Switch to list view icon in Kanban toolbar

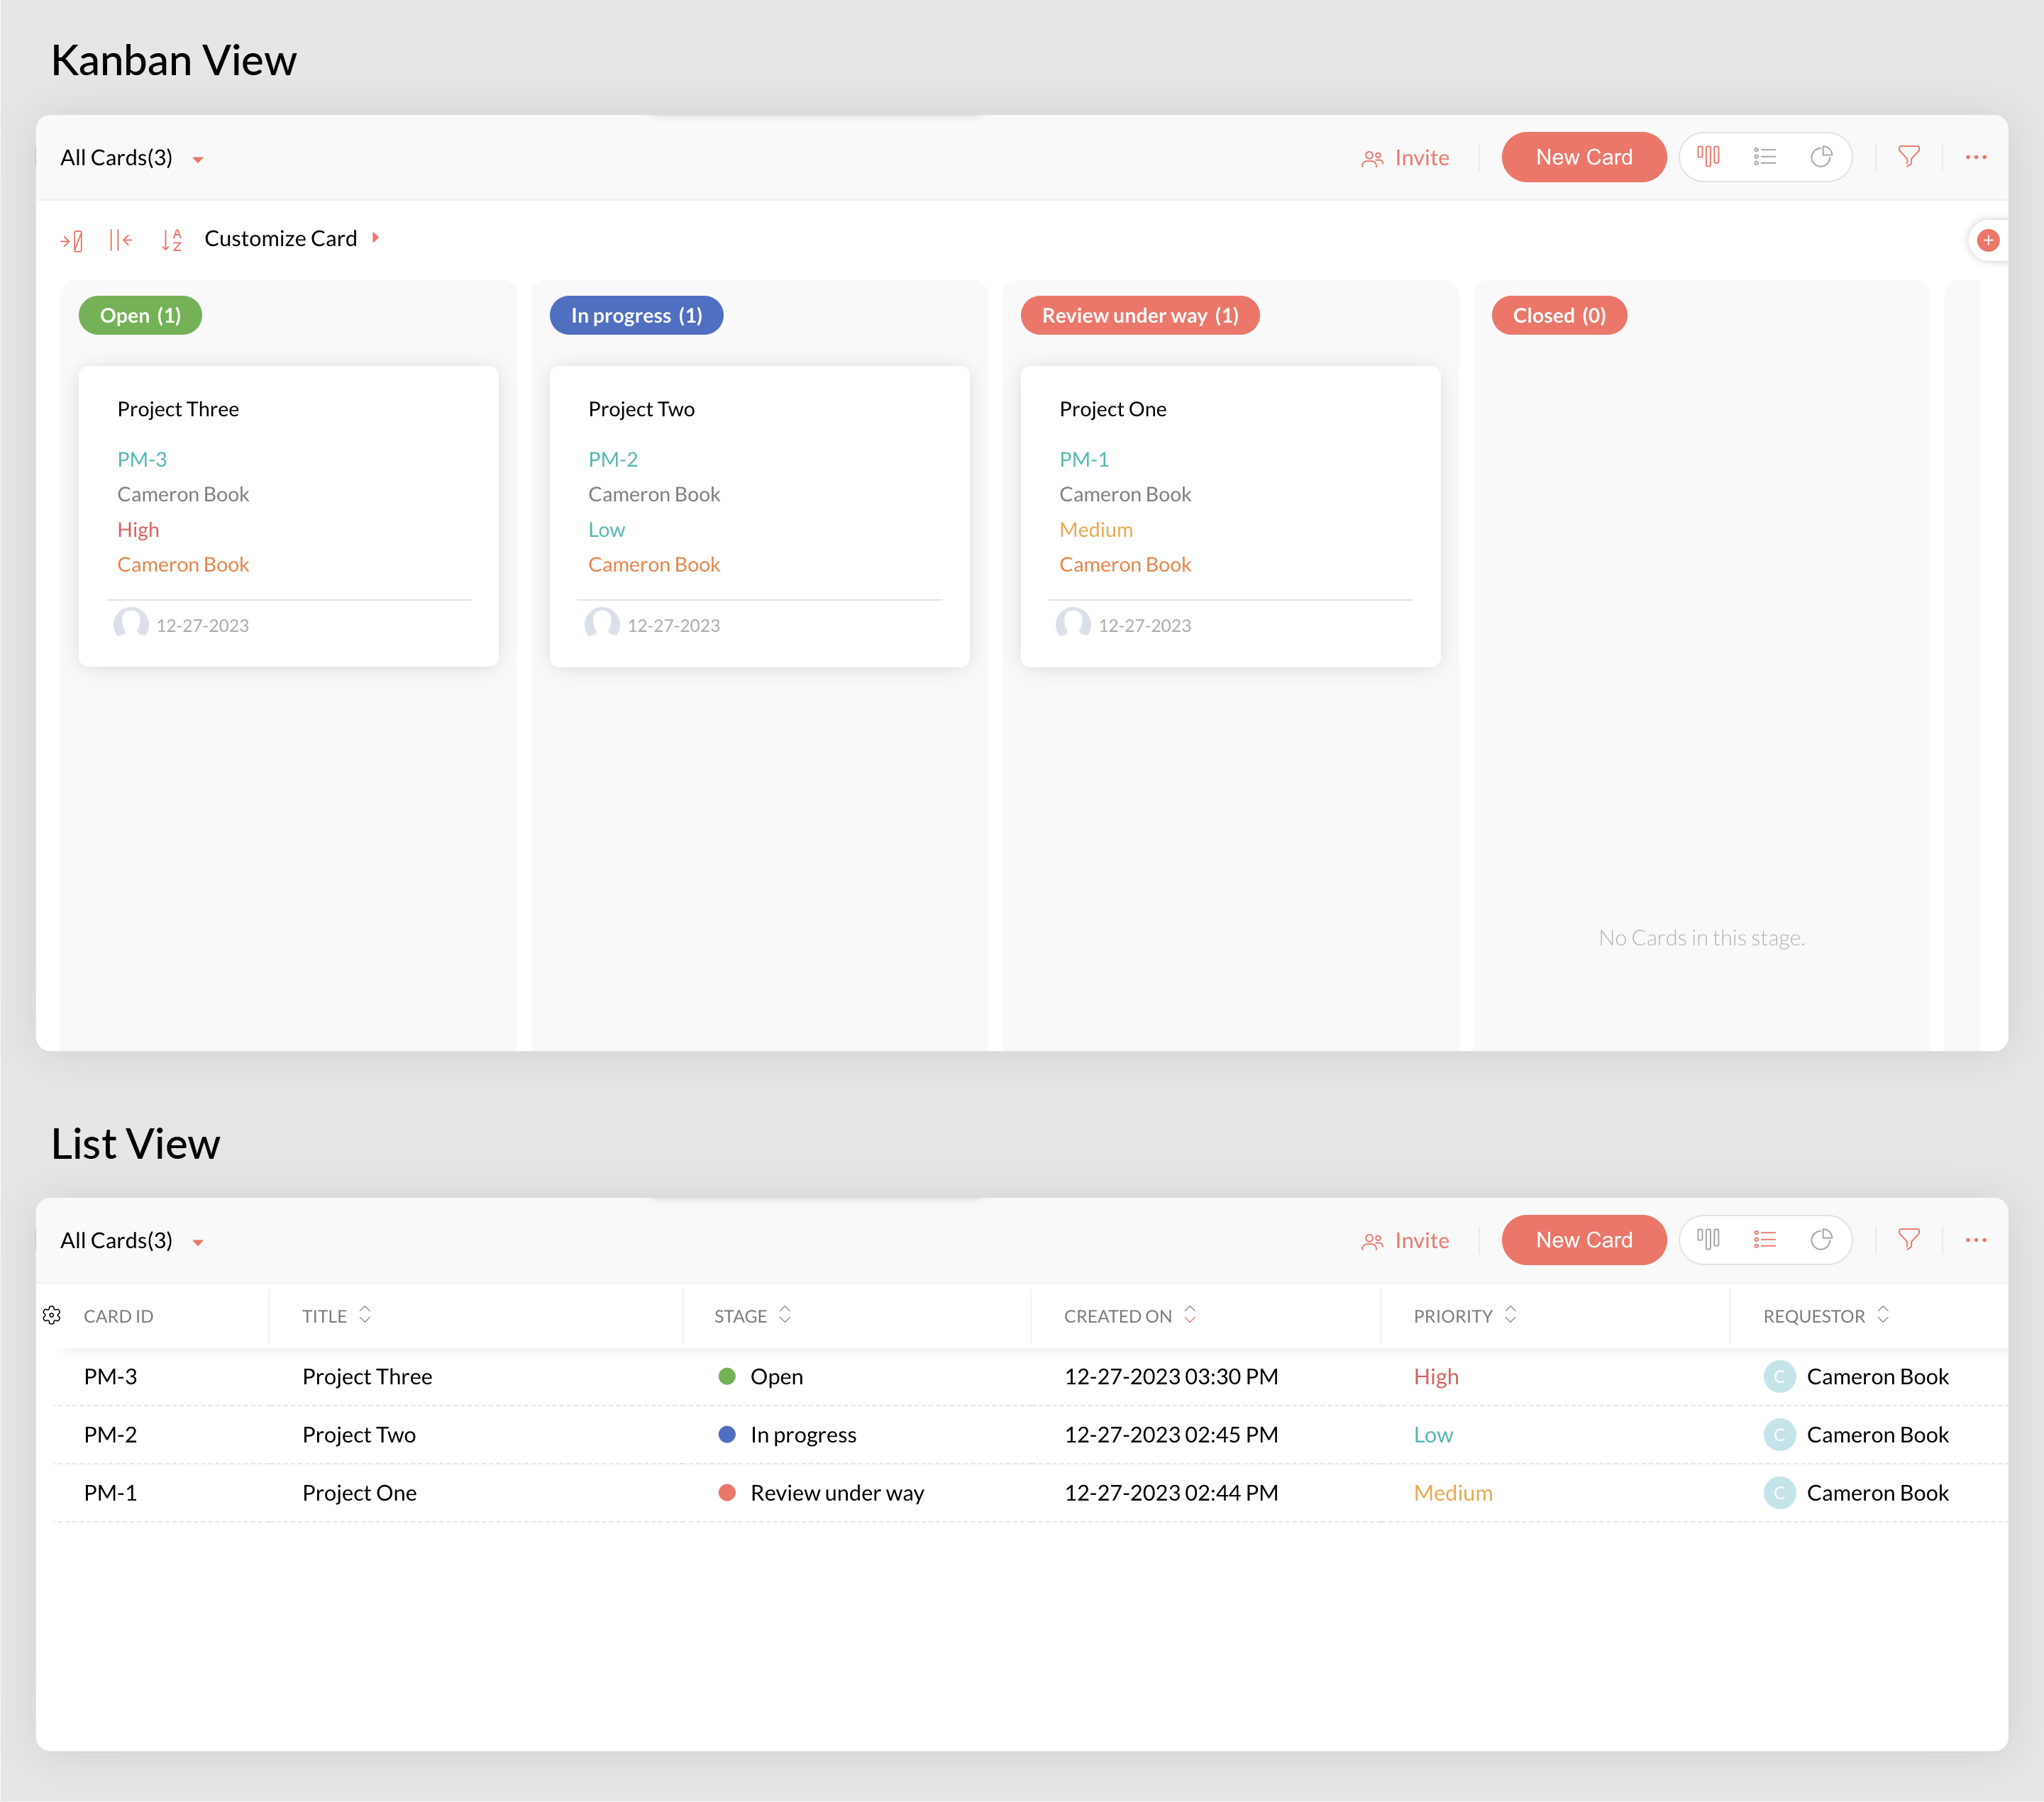click(1765, 157)
